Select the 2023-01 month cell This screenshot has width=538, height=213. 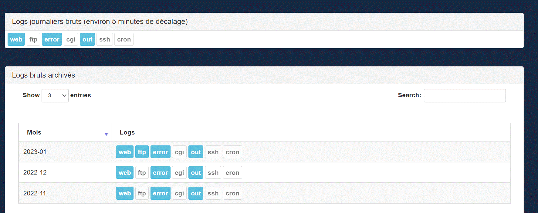tap(65, 152)
